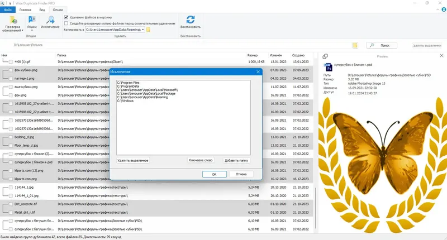Toggle Удаление файлов в корзину checkbox
Image resolution: width=447 pixels, height=240 pixels.
coord(66,17)
